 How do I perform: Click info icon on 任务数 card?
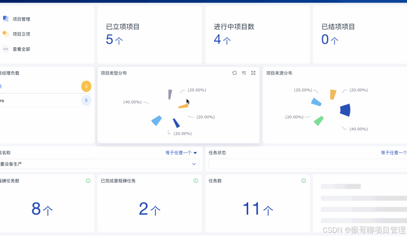303,181
